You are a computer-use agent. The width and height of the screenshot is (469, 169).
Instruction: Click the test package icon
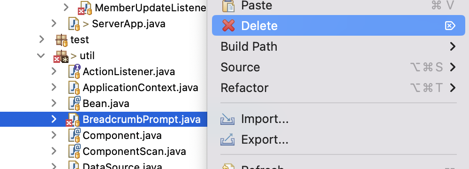click(61, 40)
